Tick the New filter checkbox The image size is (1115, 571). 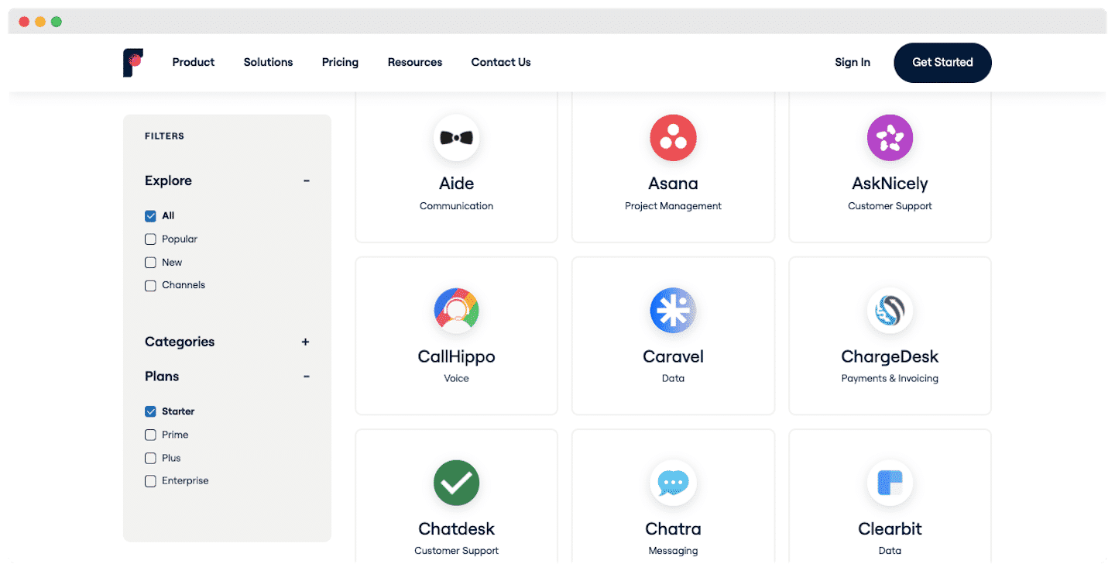[x=150, y=263]
